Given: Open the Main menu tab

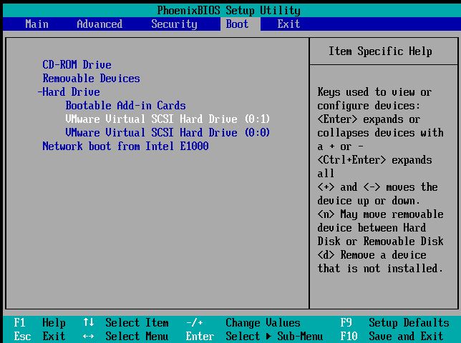Looking at the screenshot, I should pos(37,24).
